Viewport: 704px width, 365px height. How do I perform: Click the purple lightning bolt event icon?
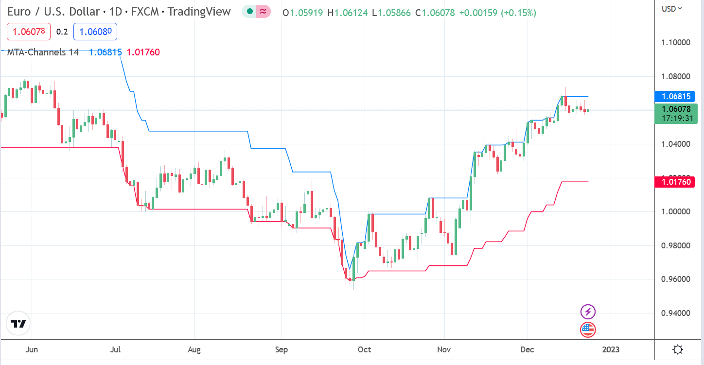588,312
